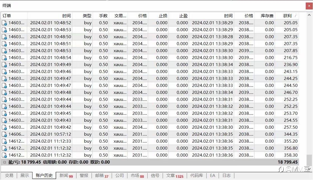
Task: Select the order icon in the 244.25 profit row
Action: click(x=4, y=79)
